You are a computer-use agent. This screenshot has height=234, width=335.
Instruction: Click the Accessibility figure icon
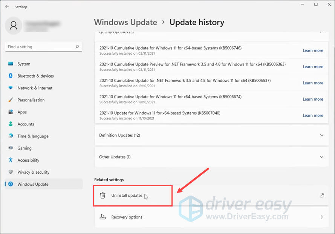pos(11,160)
